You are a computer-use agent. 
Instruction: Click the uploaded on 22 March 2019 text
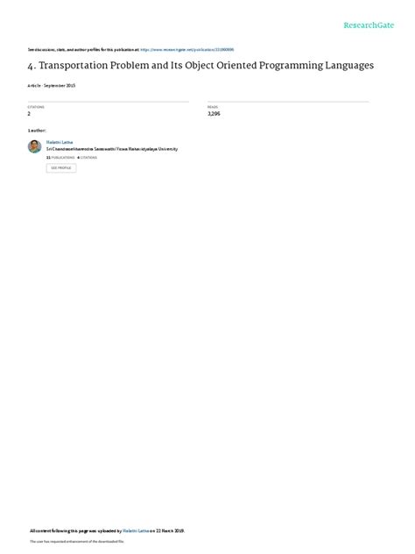point(167,530)
